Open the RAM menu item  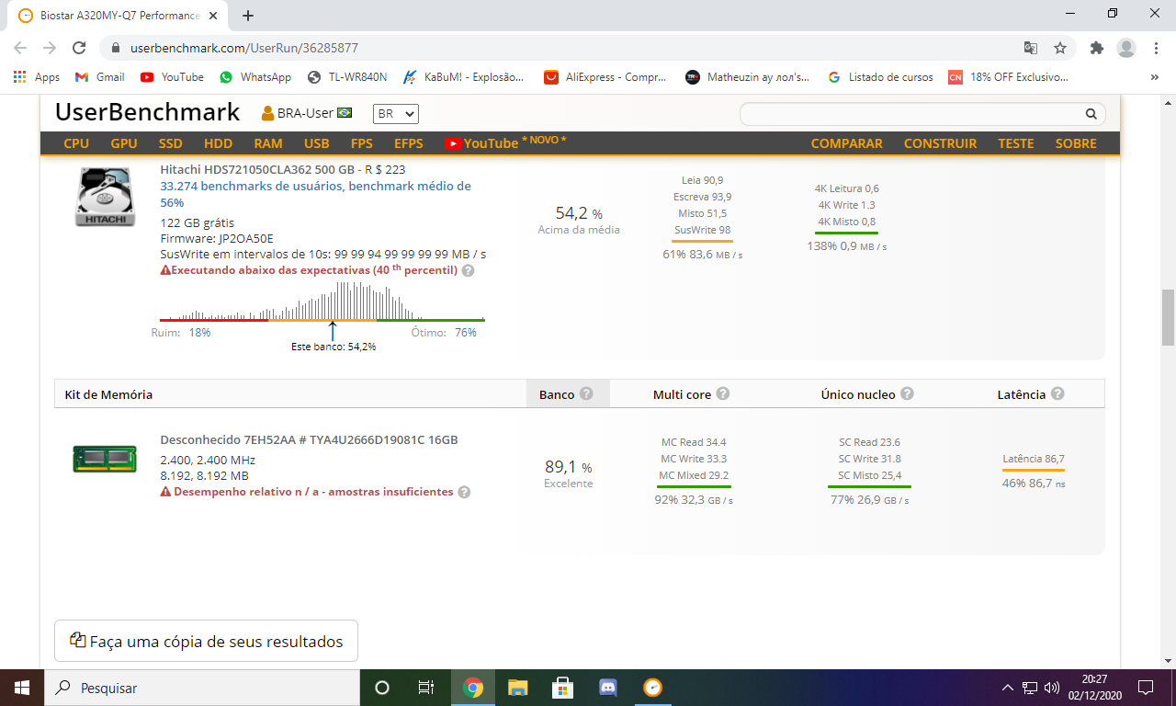click(268, 143)
